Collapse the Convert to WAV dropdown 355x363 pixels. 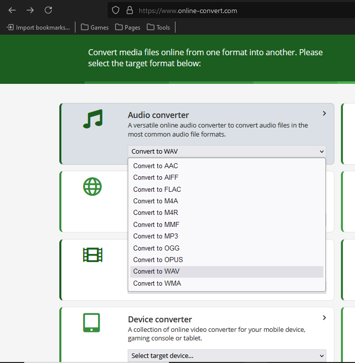pos(226,152)
